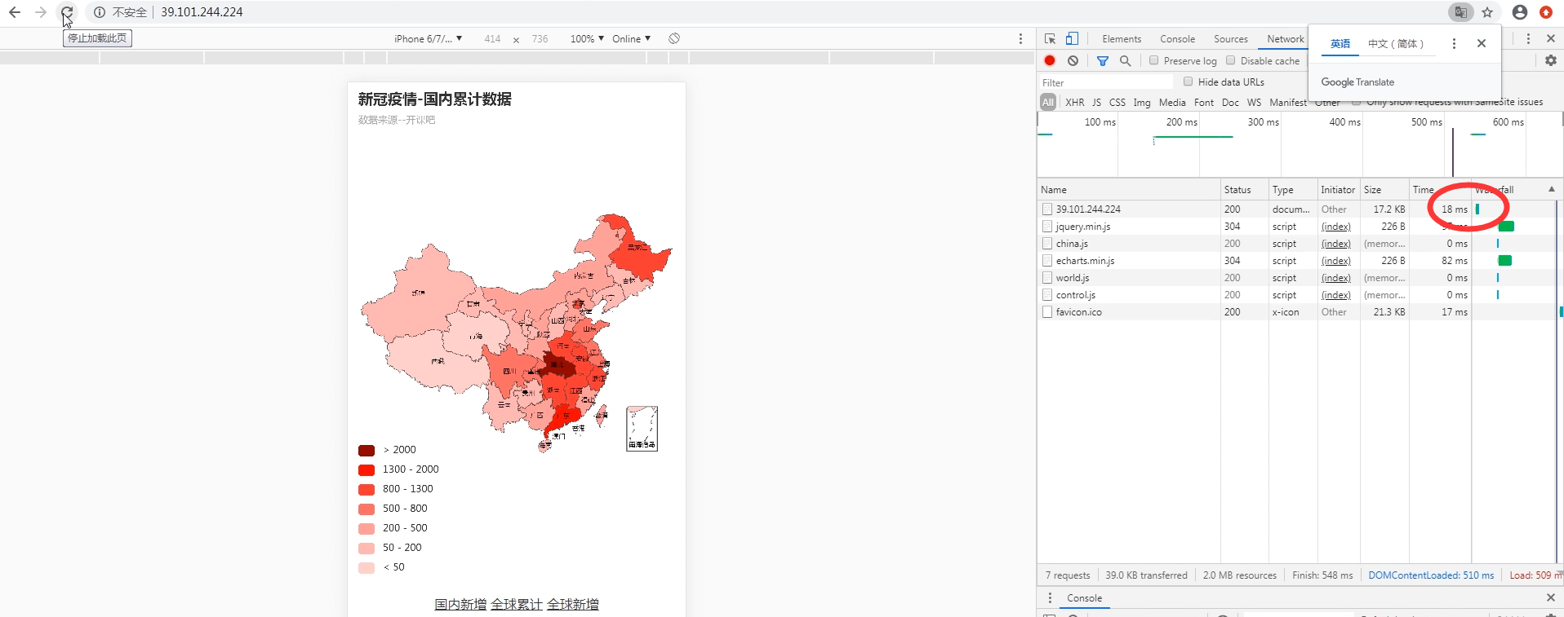Click the rotate device orientation icon
This screenshot has height=617, width=1564.
(674, 38)
